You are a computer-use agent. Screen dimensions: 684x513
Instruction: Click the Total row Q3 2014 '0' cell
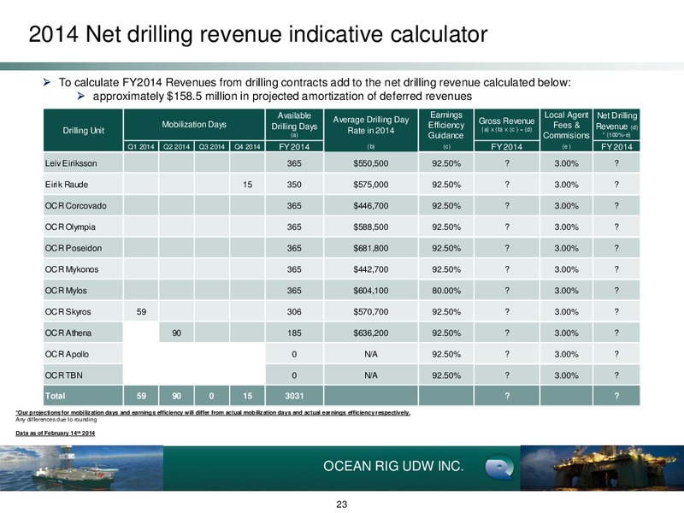(211, 396)
